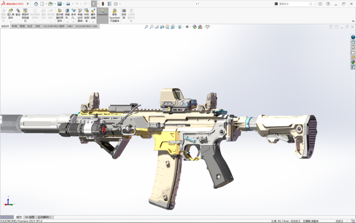The image size is (356, 223).
Task: Toggle the Instant3D button
Action: point(103,15)
